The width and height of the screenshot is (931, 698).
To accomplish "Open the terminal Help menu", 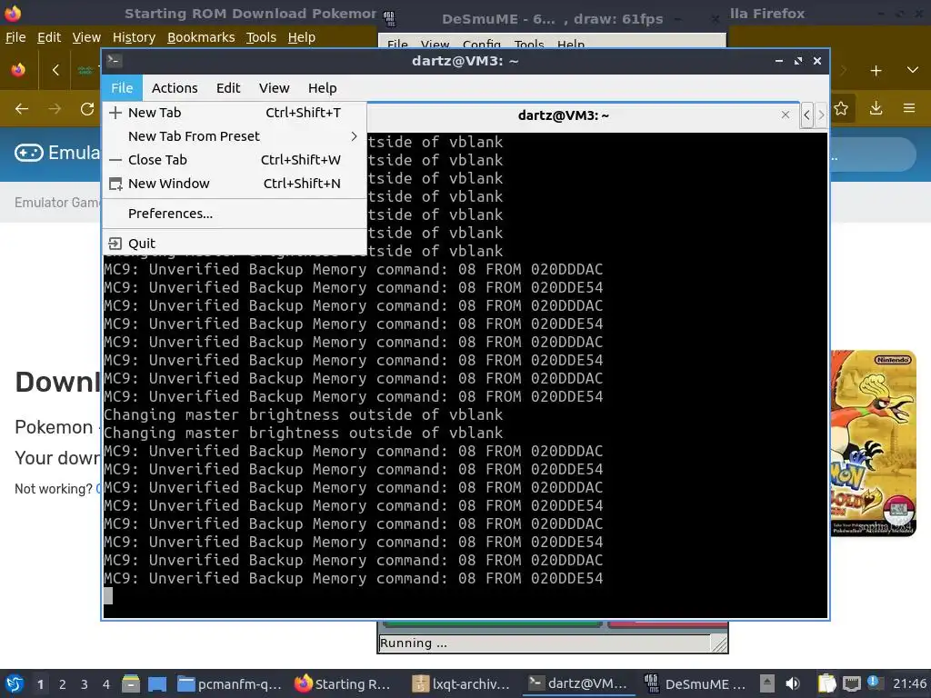I will (x=323, y=88).
